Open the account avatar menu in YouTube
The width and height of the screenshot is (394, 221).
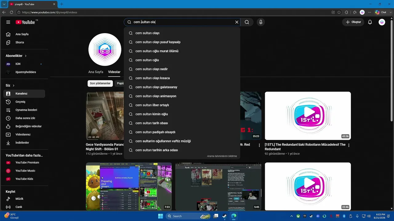click(382, 22)
